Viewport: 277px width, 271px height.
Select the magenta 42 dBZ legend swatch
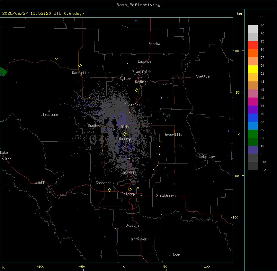tap(253, 101)
